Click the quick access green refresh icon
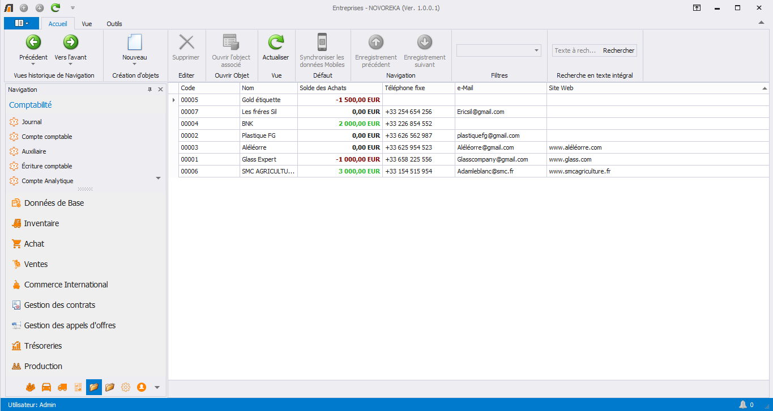Viewport: 773px width, 411px height. 55,8
